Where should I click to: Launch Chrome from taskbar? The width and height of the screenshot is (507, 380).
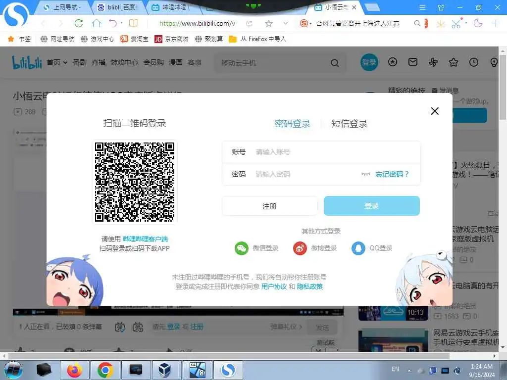point(105,370)
